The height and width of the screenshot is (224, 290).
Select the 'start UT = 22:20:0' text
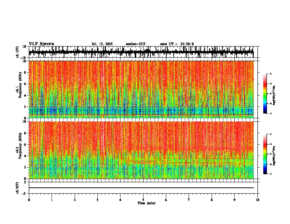(x=177, y=44)
